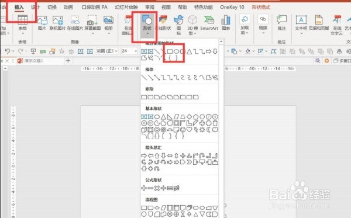
Task: Click the 多窗口 multi-window button
Action: pos(342,61)
